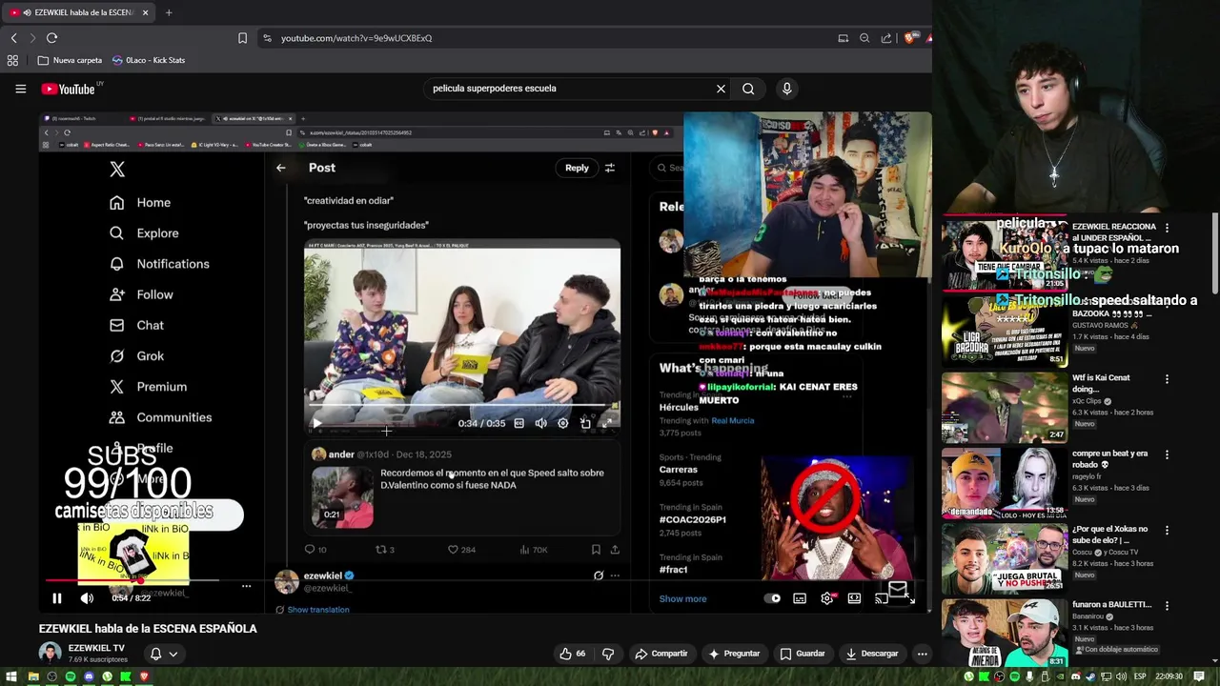1220x686 pixels.
Task: Click the X Home item in video
Action: [x=140, y=202]
